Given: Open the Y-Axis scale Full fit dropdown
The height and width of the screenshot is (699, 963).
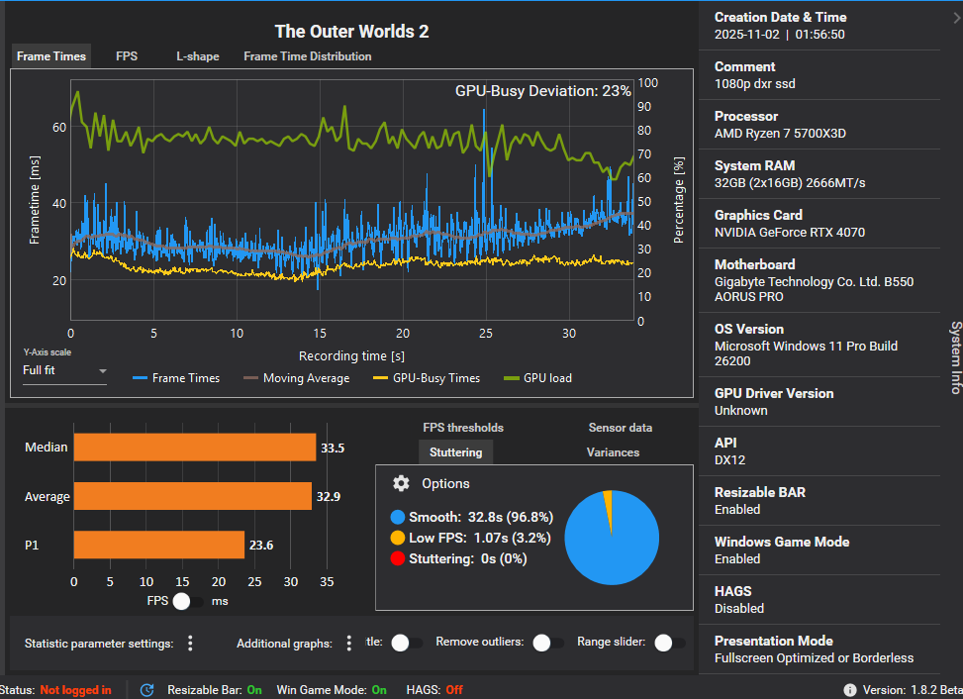Looking at the screenshot, I should click(64, 370).
